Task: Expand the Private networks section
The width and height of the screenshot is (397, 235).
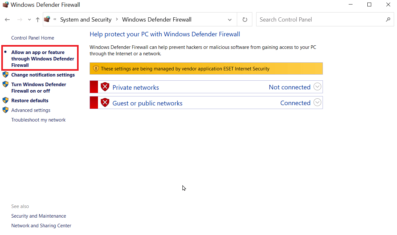Action: [x=317, y=86]
